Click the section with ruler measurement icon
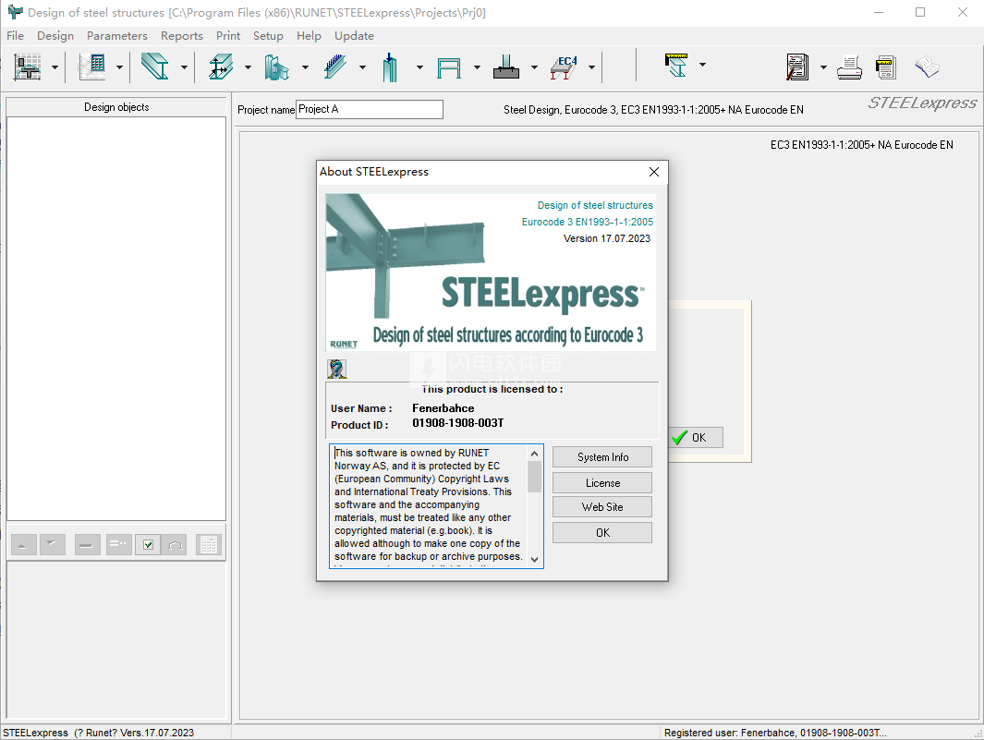 point(676,66)
